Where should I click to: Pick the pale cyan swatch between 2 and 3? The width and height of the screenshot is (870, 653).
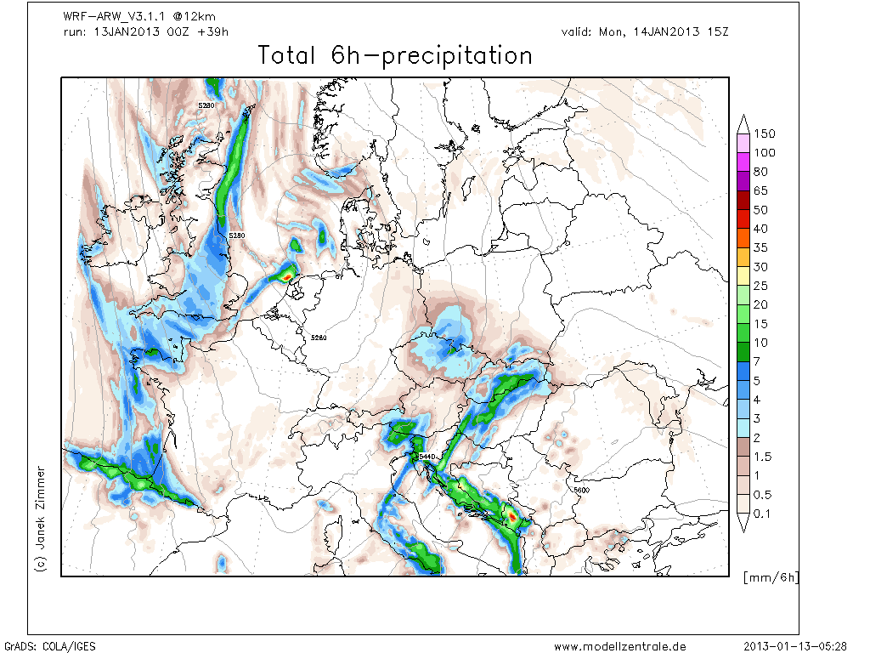pyautogui.click(x=743, y=429)
